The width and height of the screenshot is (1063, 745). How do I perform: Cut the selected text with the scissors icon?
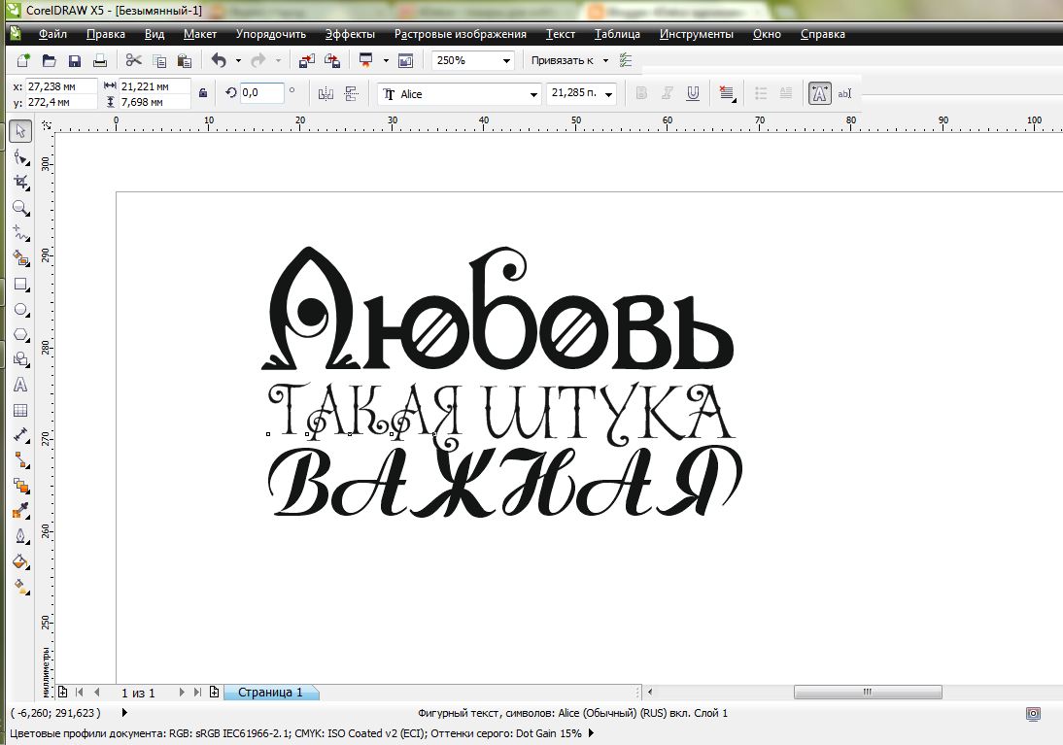click(134, 60)
